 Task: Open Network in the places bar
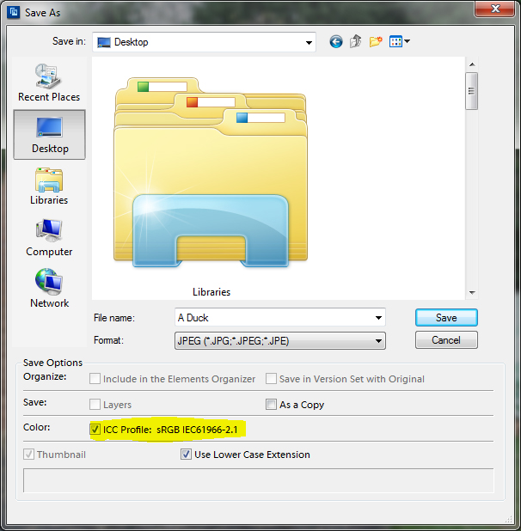click(49, 289)
